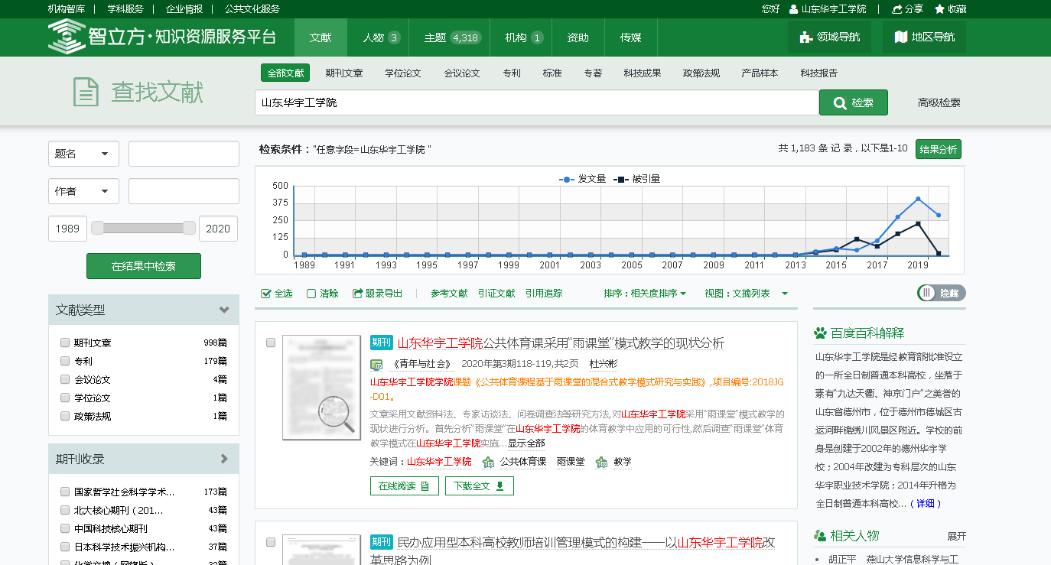
Task: Open the 题名 field dropdown
Action: pos(83,154)
